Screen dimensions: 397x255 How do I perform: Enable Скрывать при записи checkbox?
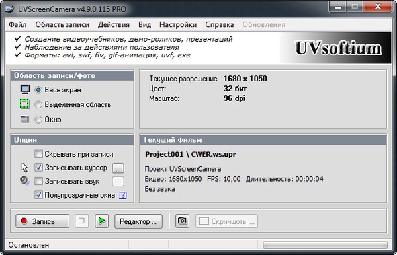(38, 154)
